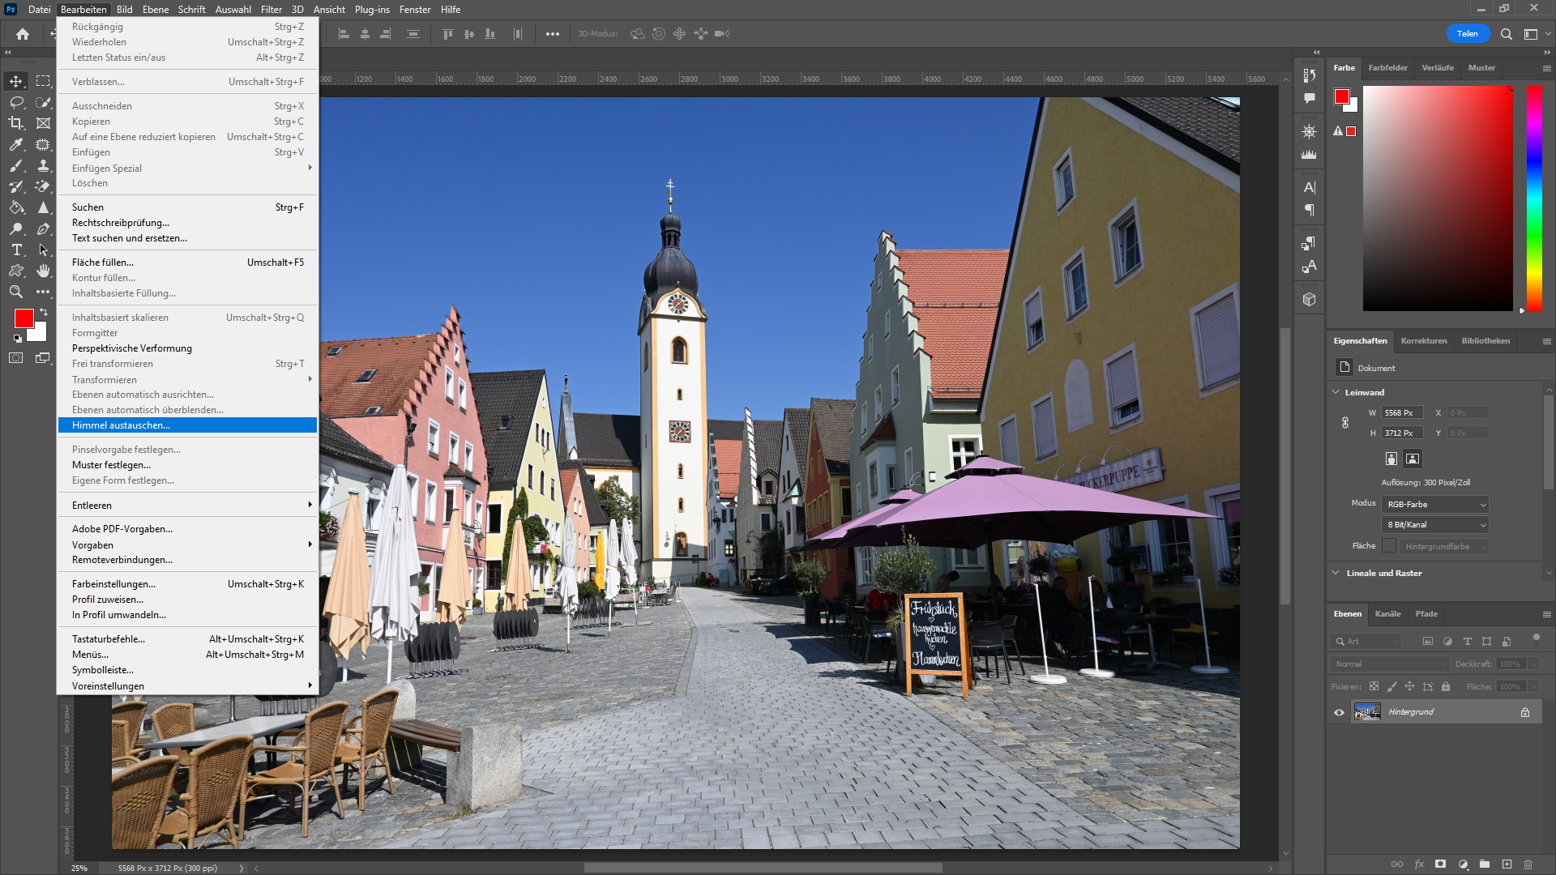Viewport: 1556px width, 875px height.
Task: Click the red foreground color swatch
Action: (x=24, y=318)
